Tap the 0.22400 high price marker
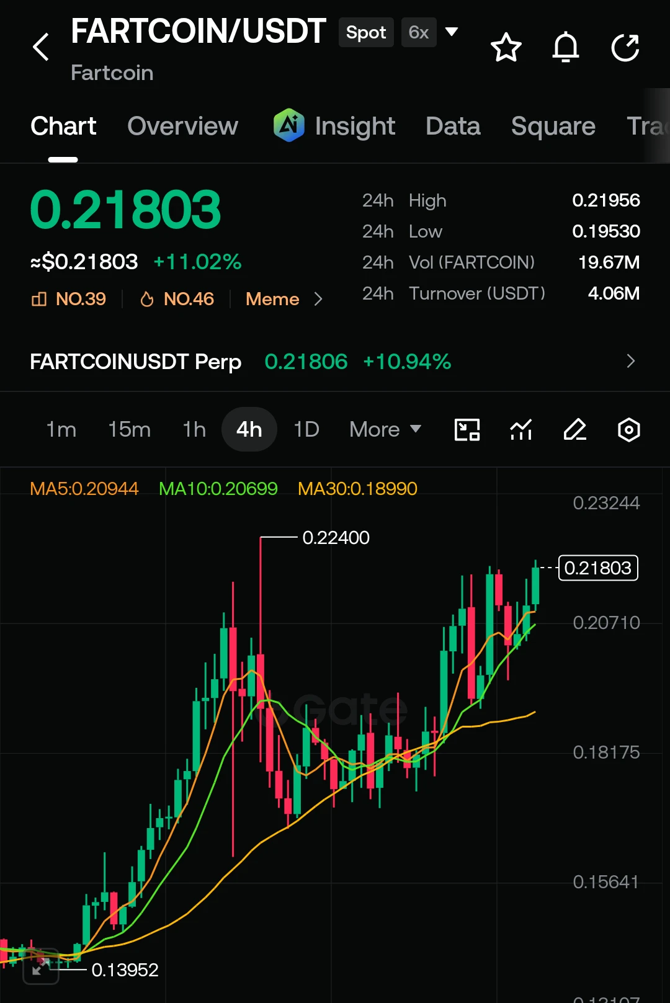The image size is (670, 1003). pyautogui.click(x=336, y=537)
